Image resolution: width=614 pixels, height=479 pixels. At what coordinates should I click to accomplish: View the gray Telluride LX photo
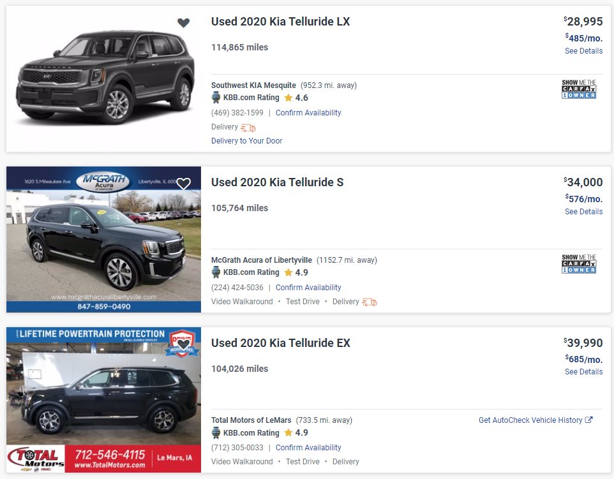coord(105,80)
